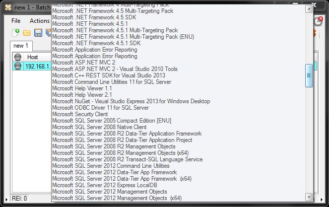Click the BatchPatch bandage title bar icon
Viewport: 329px width, 207px height.
pos(8,7)
